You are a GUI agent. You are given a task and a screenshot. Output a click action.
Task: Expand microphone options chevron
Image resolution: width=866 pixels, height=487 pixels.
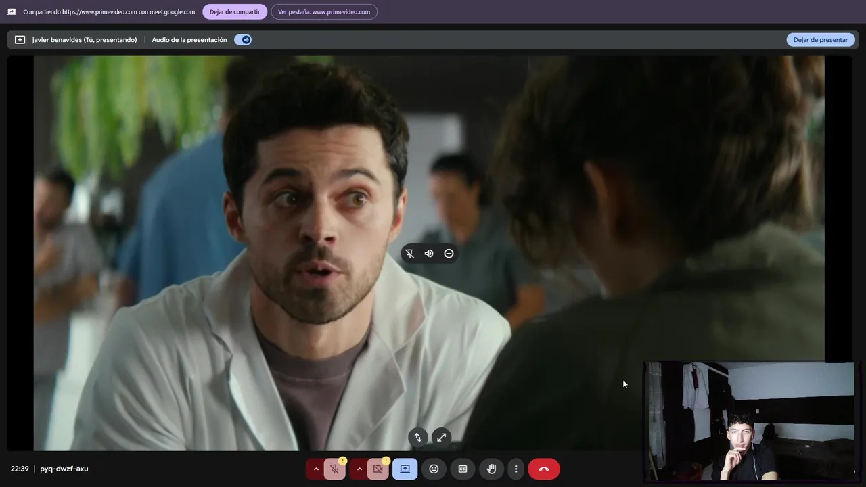tap(315, 469)
